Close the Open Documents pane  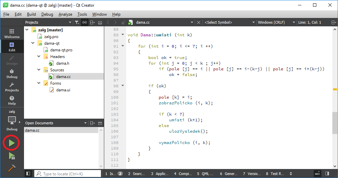[100, 123]
